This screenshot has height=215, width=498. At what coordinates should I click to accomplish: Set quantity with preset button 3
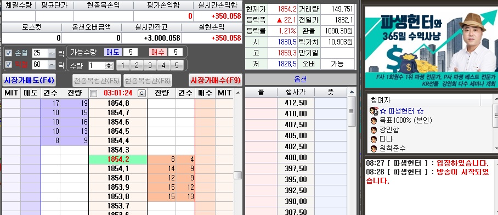(150, 65)
